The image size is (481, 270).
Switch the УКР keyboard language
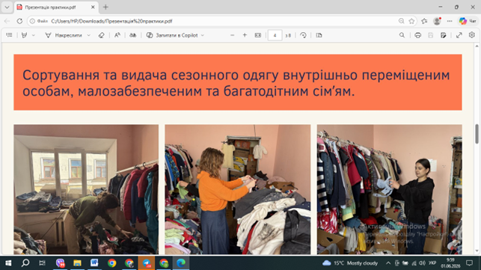tap(432, 263)
